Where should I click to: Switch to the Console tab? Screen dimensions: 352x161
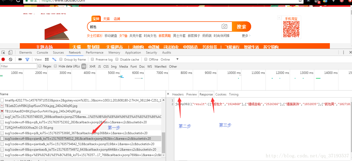click(x=42, y=52)
